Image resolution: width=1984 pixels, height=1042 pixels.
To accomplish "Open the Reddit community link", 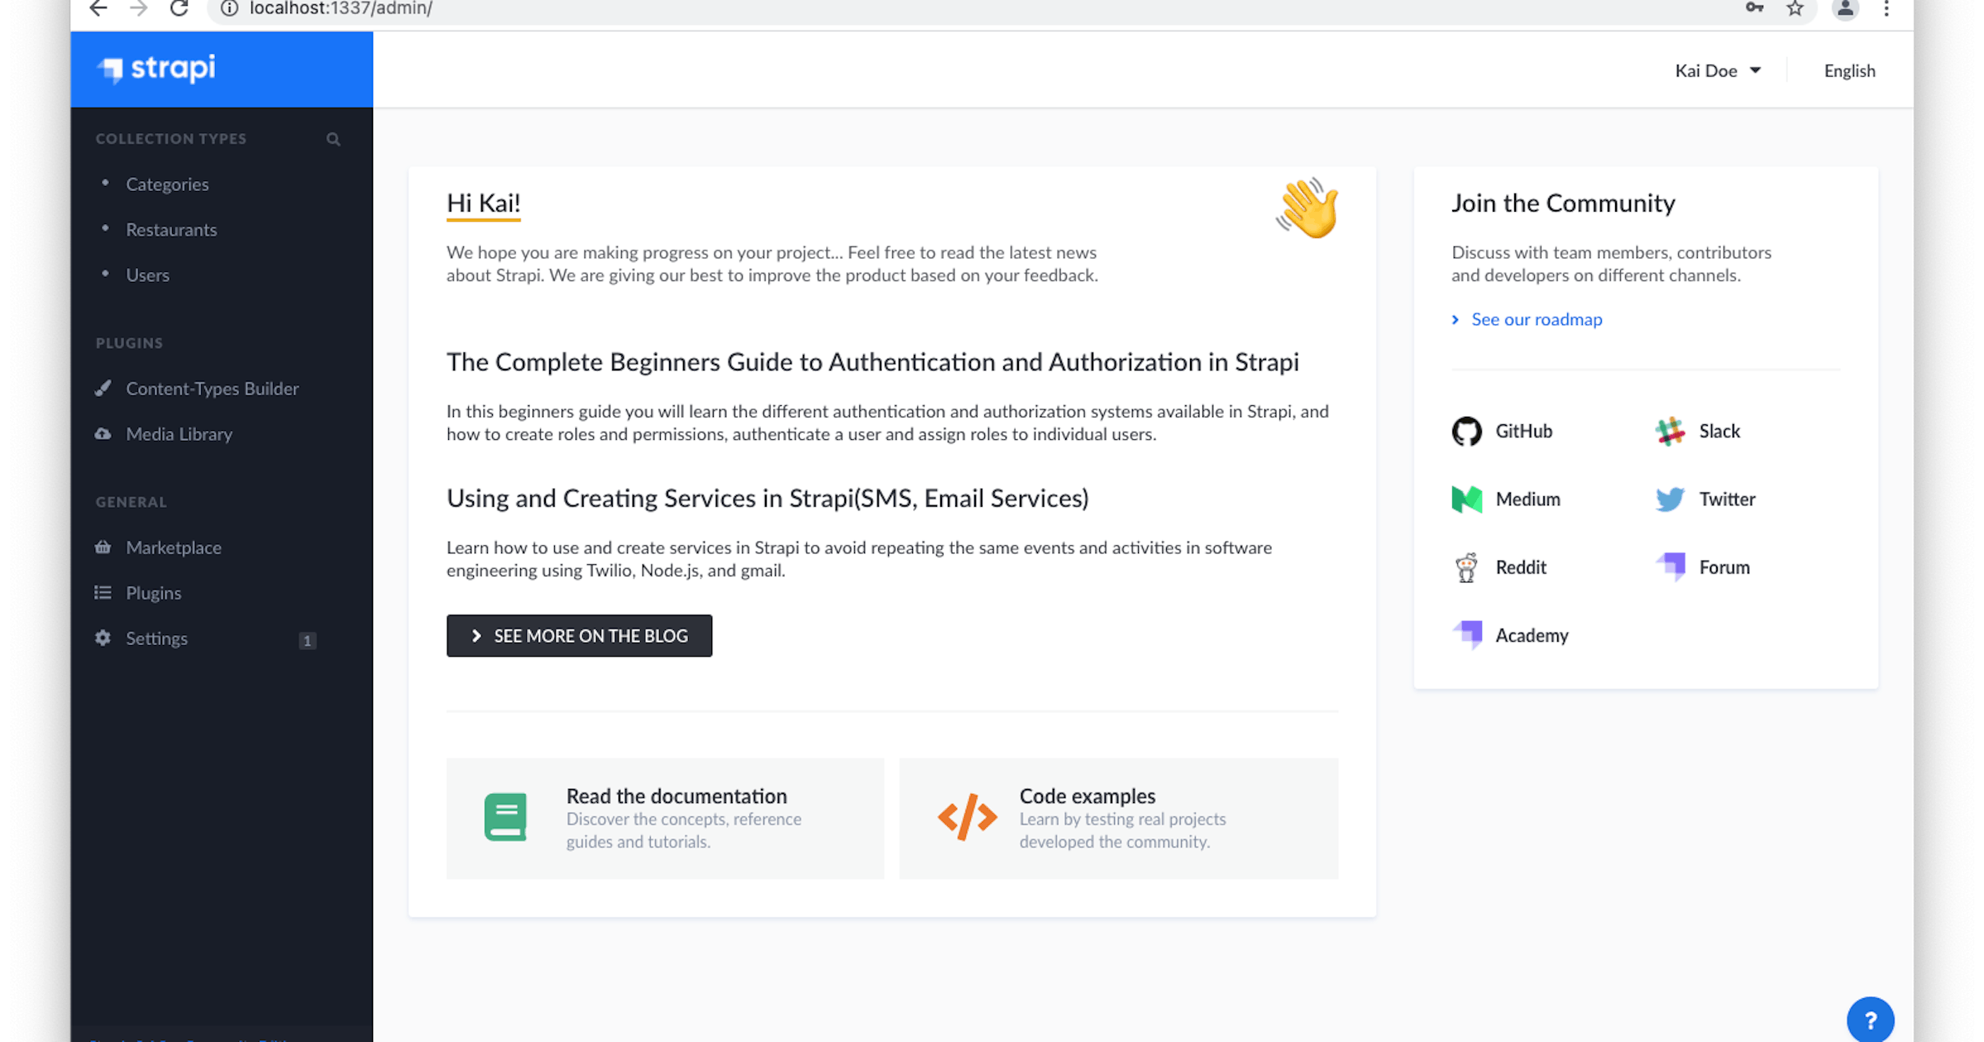I will [x=1499, y=567].
